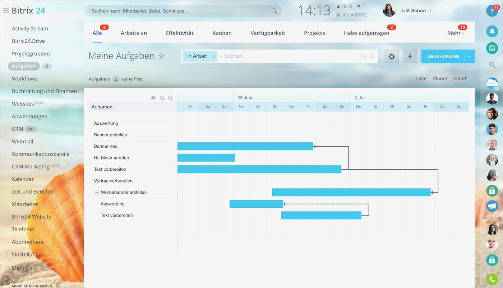Select the Vertrag vorbereiten task row
The width and height of the screenshot is (503, 288).
(x=133, y=181)
